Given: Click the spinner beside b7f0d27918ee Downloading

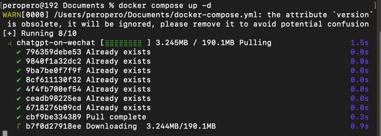Looking at the screenshot, I should coord(19,126).
